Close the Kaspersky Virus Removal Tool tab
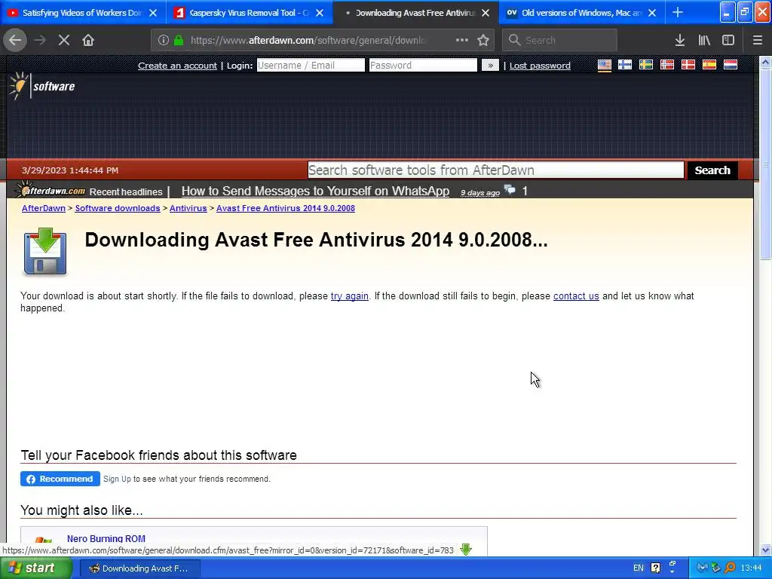This screenshot has width=772, height=579. [320, 13]
